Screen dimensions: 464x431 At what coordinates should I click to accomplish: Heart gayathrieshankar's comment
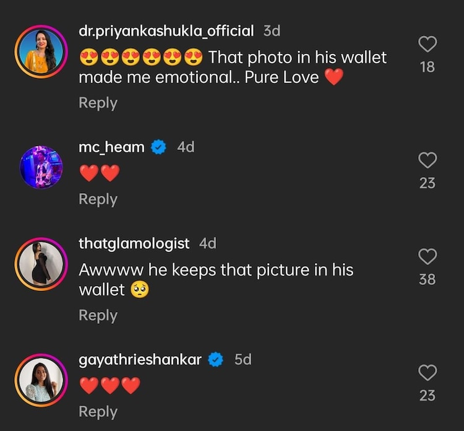[427, 372]
